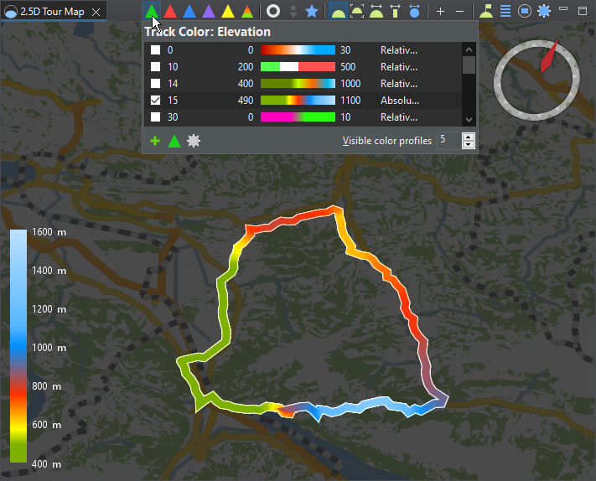Click the Visible color profiles number field
The height and width of the screenshot is (481, 596).
[x=449, y=141]
